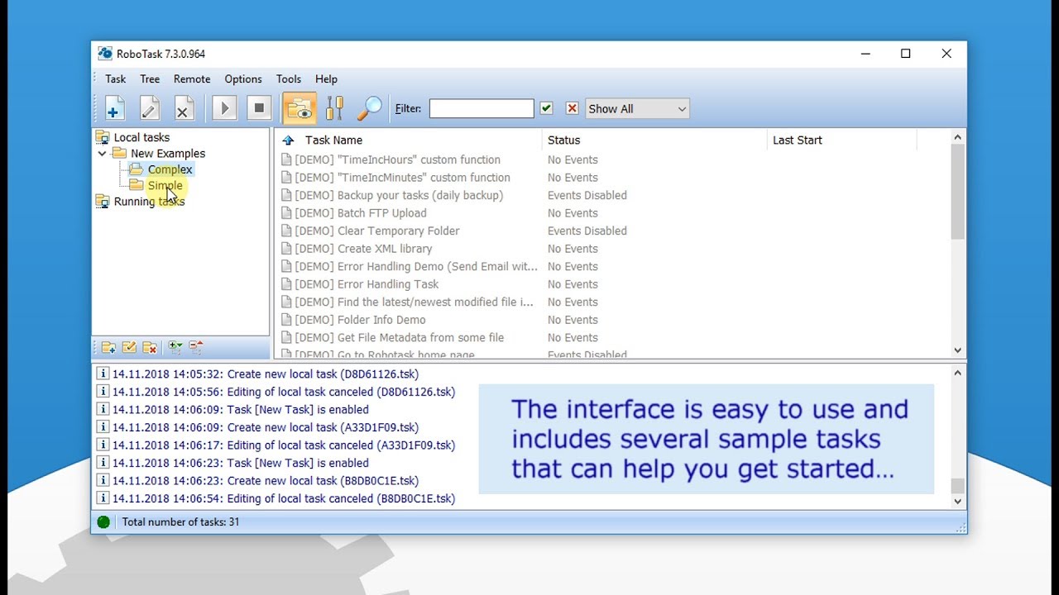Select Backup your tasks (daily backup)
Image resolution: width=1059 pixels, height=595 pixels.
(x=399, y=196)
